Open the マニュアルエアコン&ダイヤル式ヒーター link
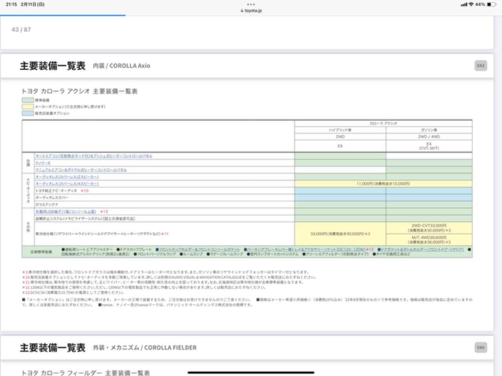The height and width of the screenshot is (376, 502). [81, 170]
